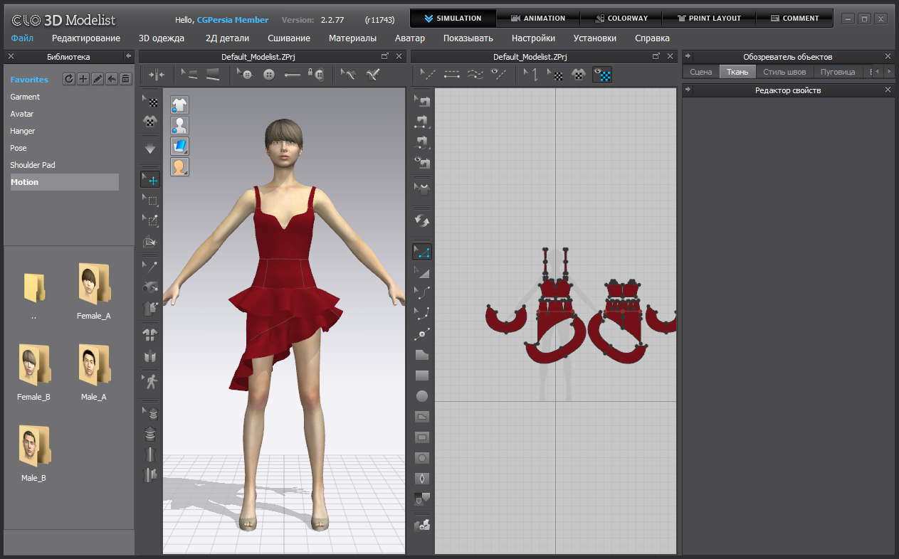This screenshot has width=899, height=559.
Task: Click the sewing machine icon atop 2D toolbar
Action: [422, 102]
